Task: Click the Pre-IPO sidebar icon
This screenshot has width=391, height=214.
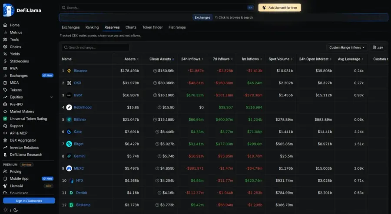Action: [x=5, y=104]
